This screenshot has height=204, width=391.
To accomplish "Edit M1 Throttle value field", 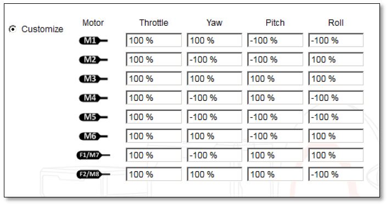I will 154,40.
